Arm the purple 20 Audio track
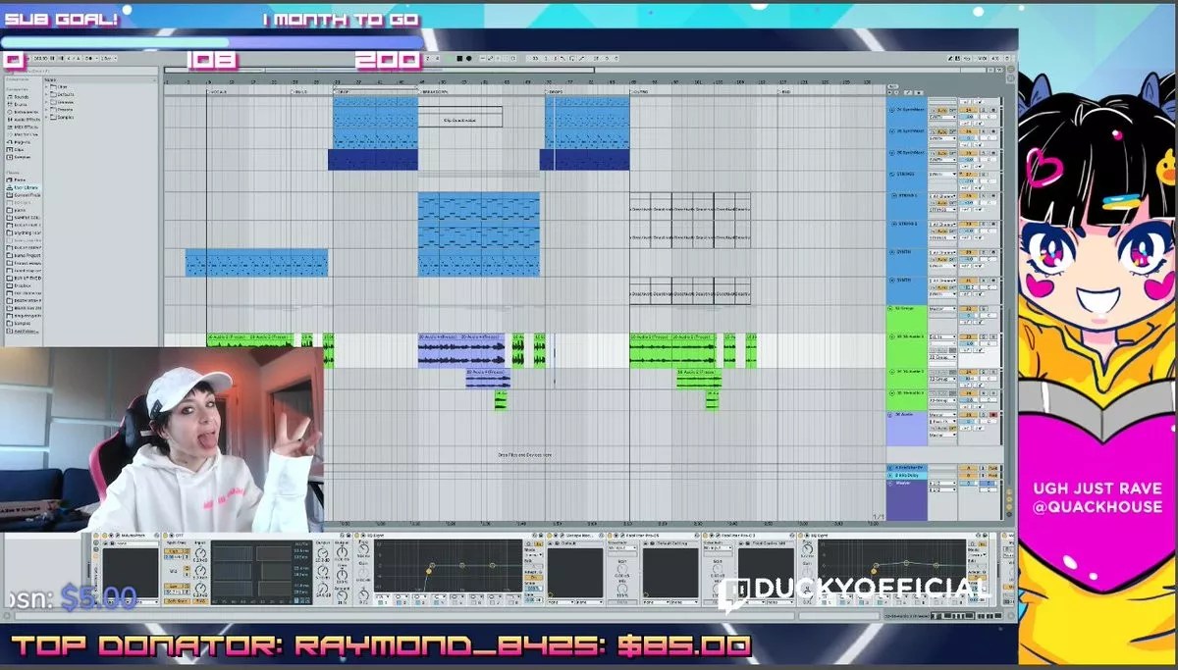 (x=992, y=415)
